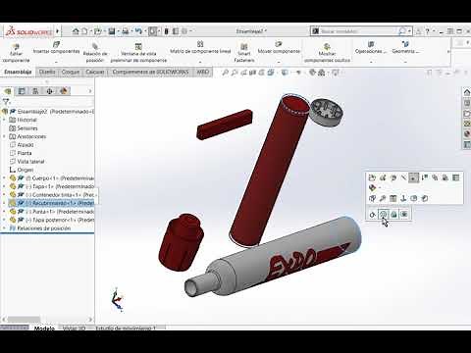Open Edit Appearance ball in the view toolbar
The width and height of the screenshot is (471, 353).
pos(312,73)
